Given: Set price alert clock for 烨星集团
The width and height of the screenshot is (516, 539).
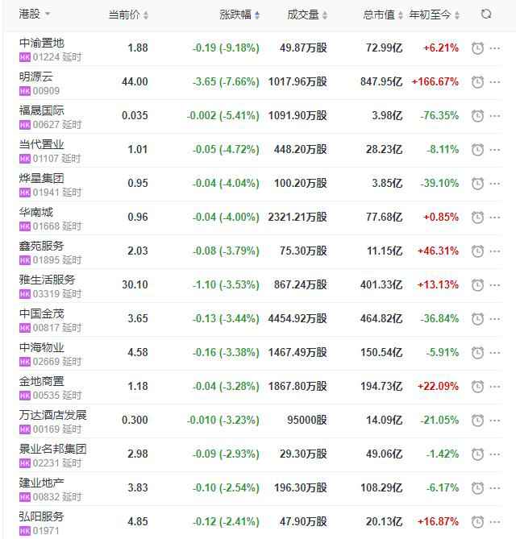Looking at the screenshot, I should [477, 184].
